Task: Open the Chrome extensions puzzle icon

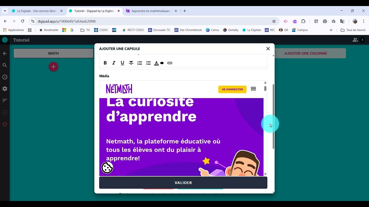Action: pyautogui.click(x=303, y=21)
